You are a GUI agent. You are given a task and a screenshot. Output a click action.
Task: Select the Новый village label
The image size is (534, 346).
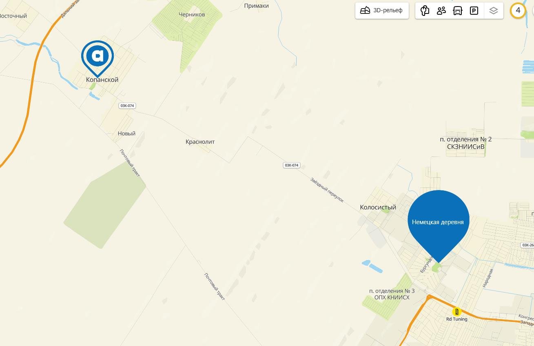[126, 133]
